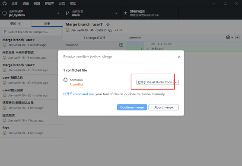Switch to the 更改 tab

16,24
